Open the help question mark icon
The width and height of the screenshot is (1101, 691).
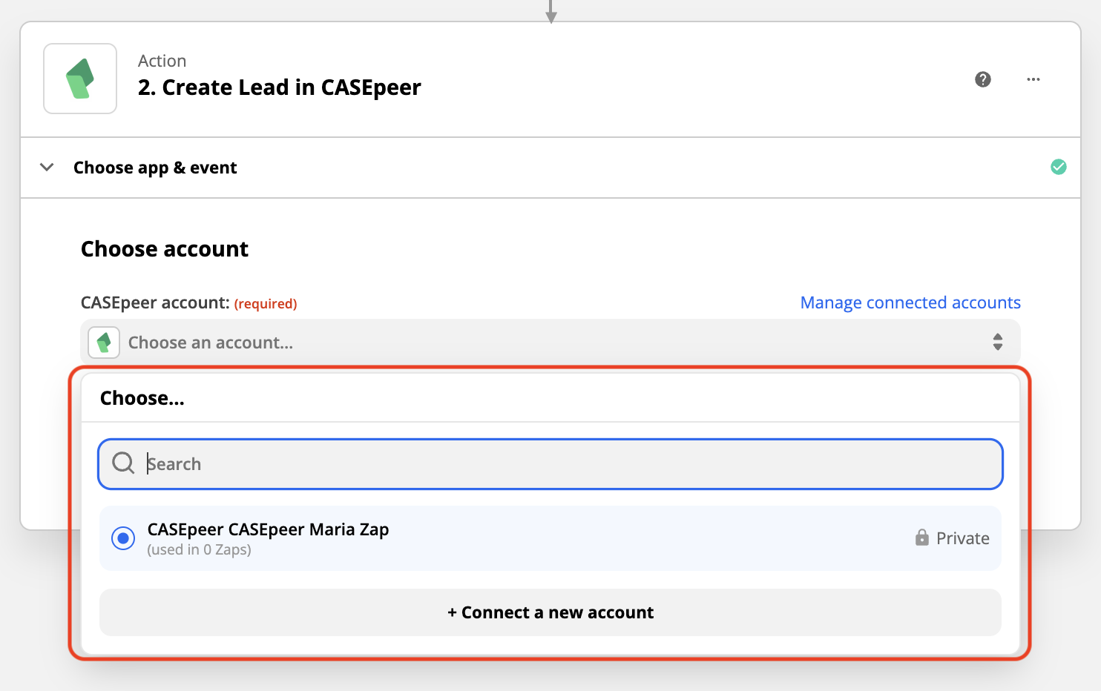click(983, 79)
